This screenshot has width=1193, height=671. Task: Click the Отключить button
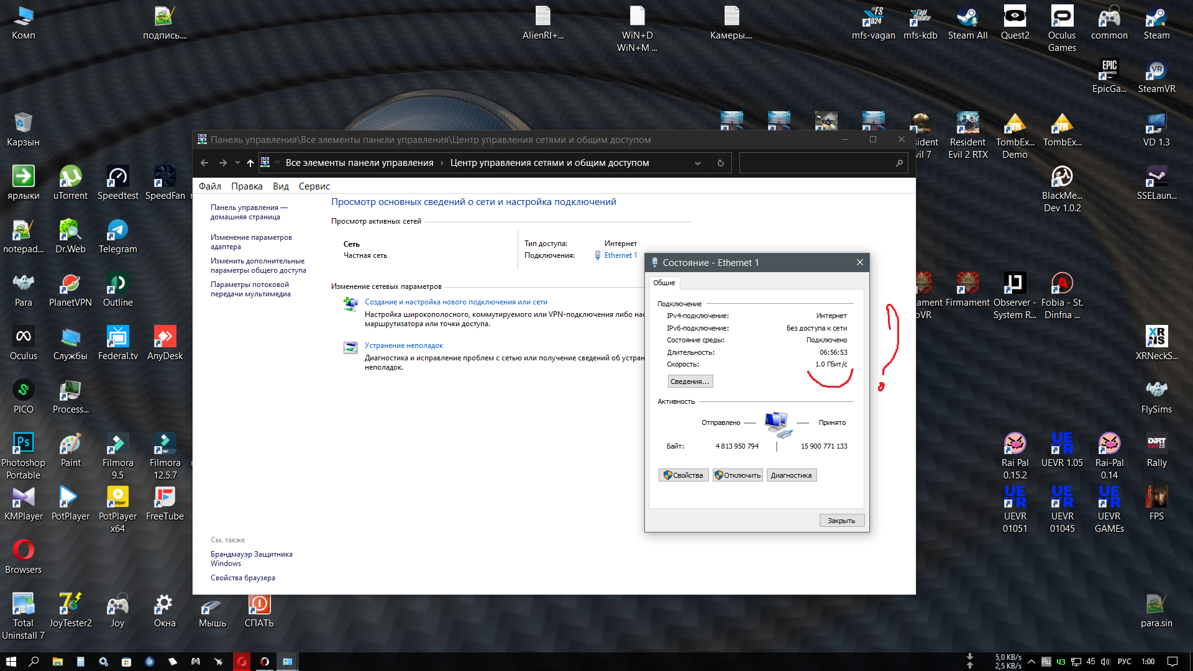pos(738,475)
